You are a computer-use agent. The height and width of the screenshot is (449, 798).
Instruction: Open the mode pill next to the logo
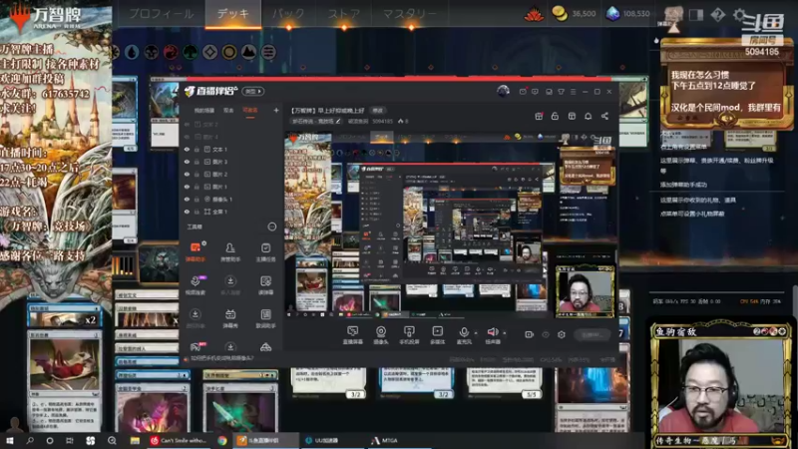coord(253,92)
